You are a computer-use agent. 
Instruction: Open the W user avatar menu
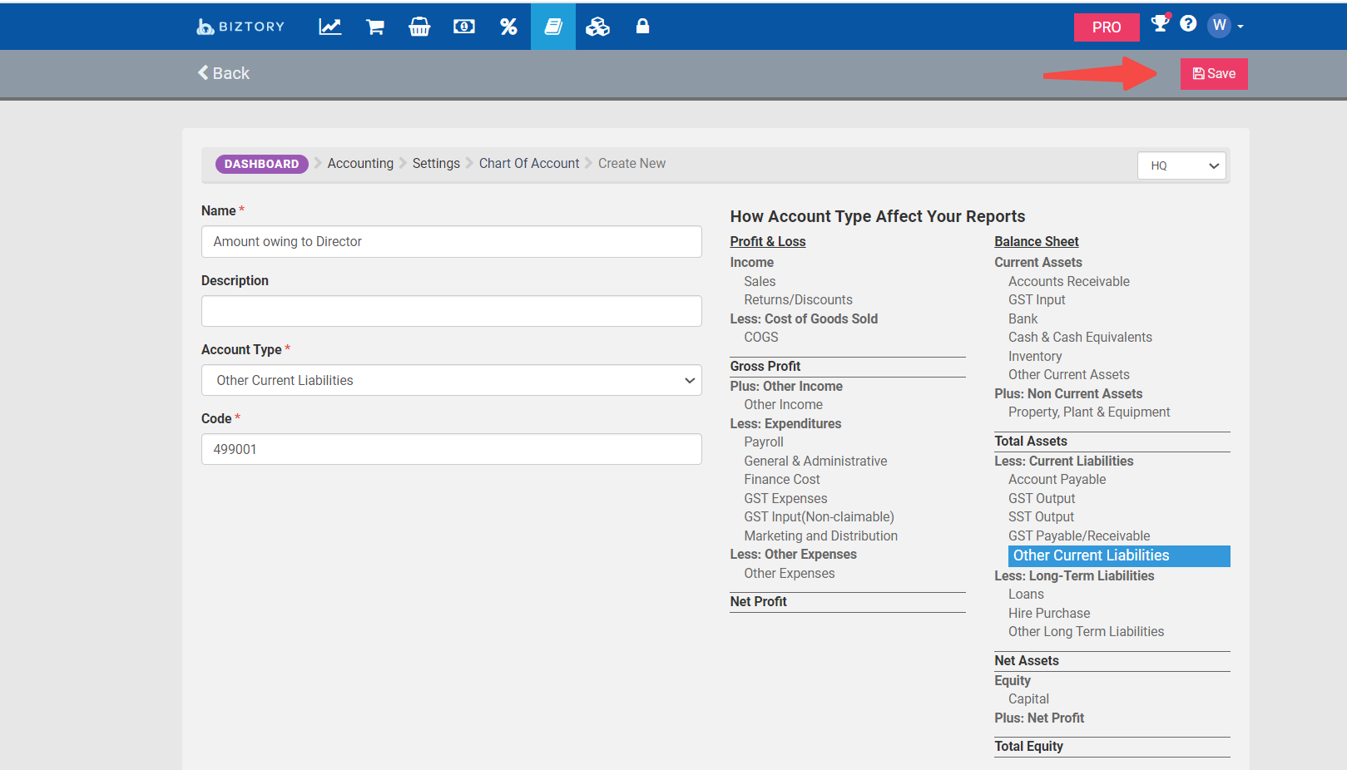tap(1226, 25)
